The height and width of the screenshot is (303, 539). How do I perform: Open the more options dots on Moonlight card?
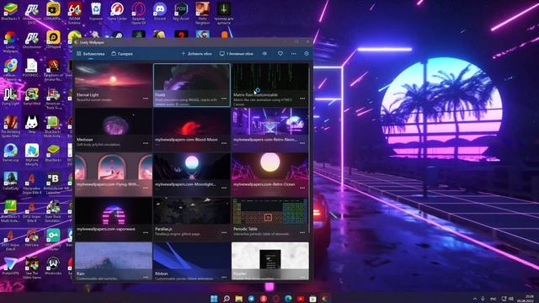point(224,188)
